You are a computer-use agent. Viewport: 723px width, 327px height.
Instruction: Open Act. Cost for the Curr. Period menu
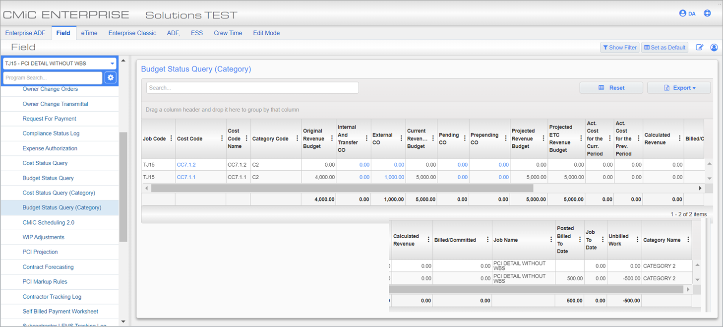(x=610, y=138)
